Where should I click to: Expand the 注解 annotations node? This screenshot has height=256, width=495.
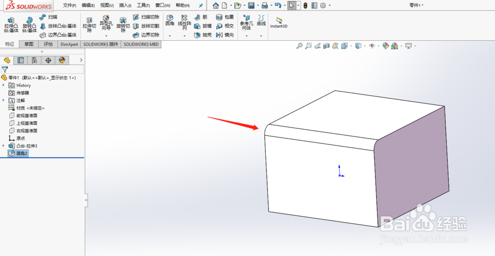coord(3,101)
